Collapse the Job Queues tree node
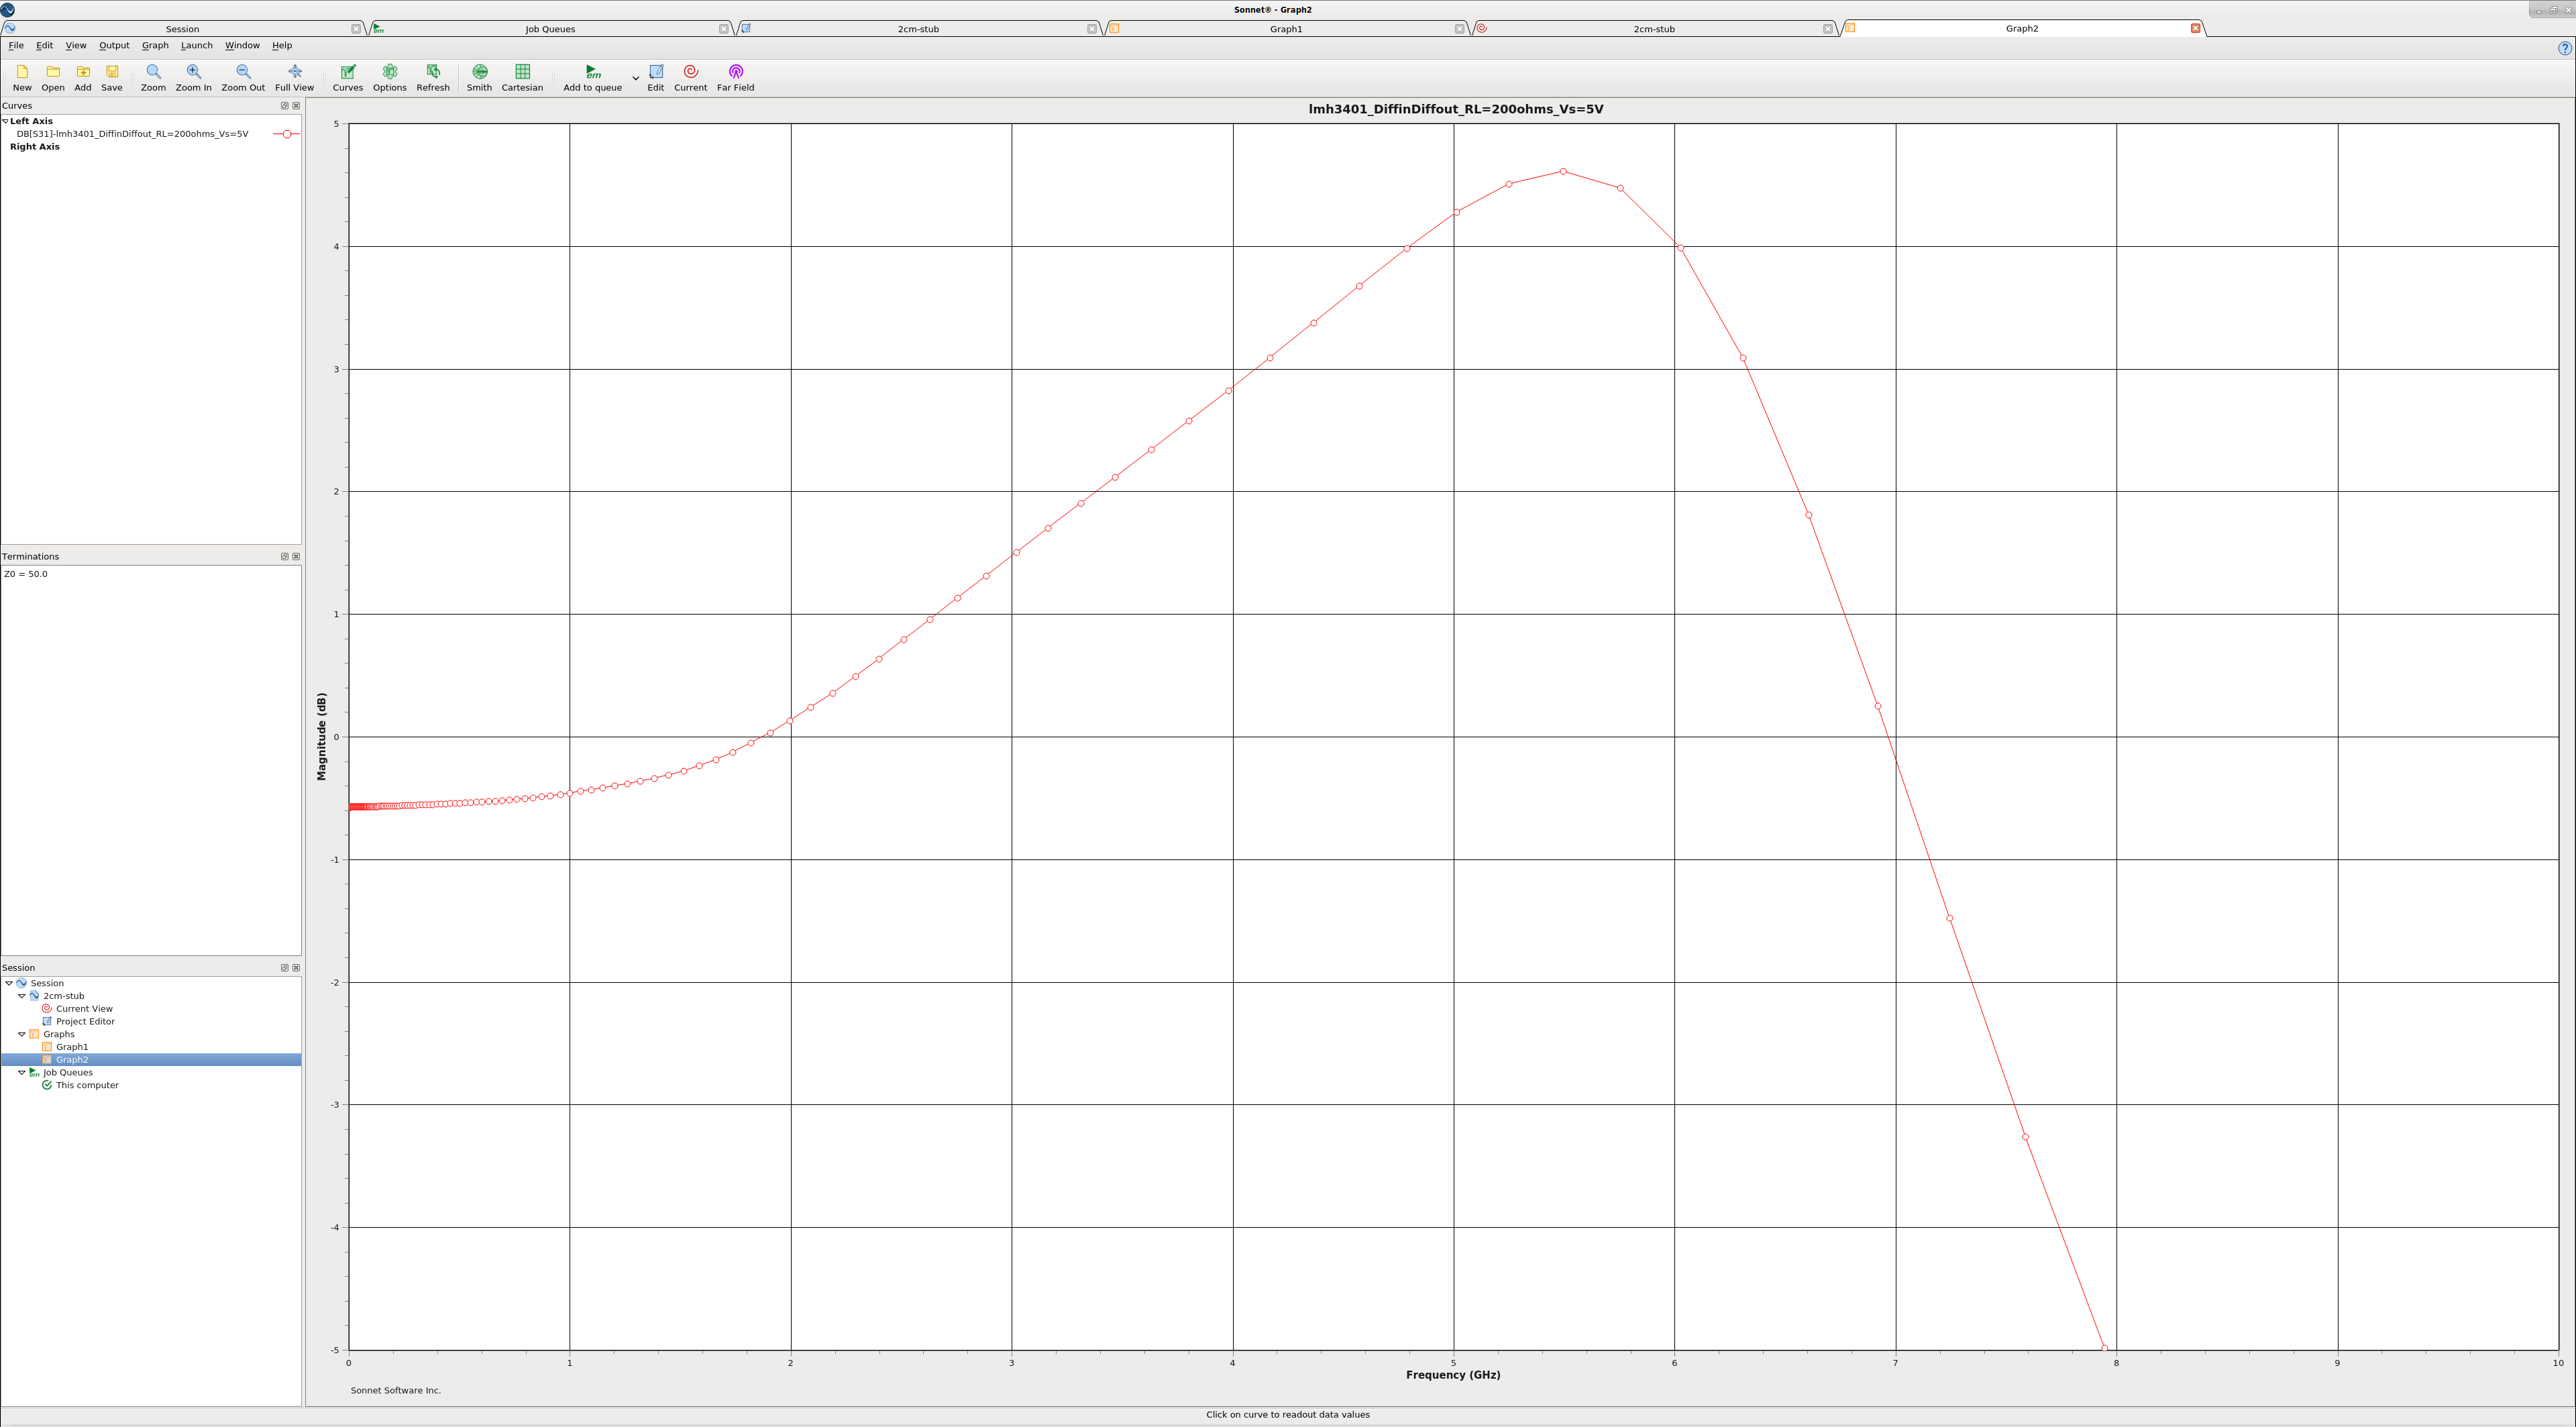Screen dimensions: 2576x1427 pyautogui.click(x=22, y=1072)
